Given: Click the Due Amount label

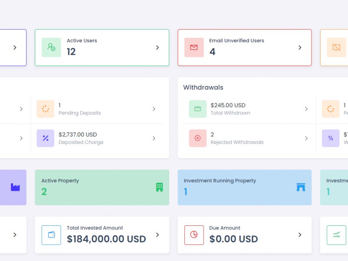Looking at the screenshot, I should [x=224, y=228].
